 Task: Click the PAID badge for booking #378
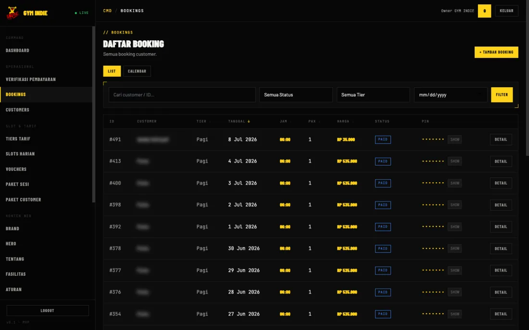[383, 248]
